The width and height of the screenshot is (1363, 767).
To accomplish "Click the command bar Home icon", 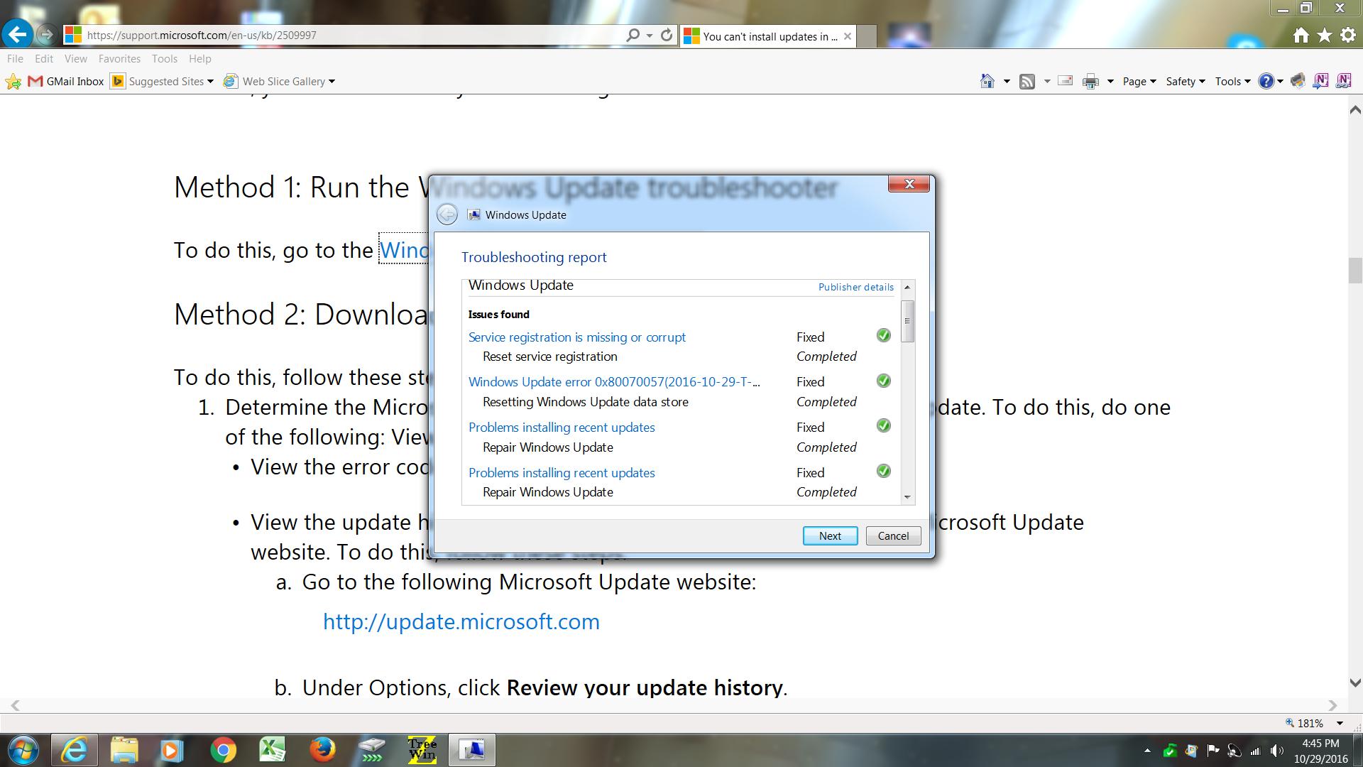I will pos(987,81).
